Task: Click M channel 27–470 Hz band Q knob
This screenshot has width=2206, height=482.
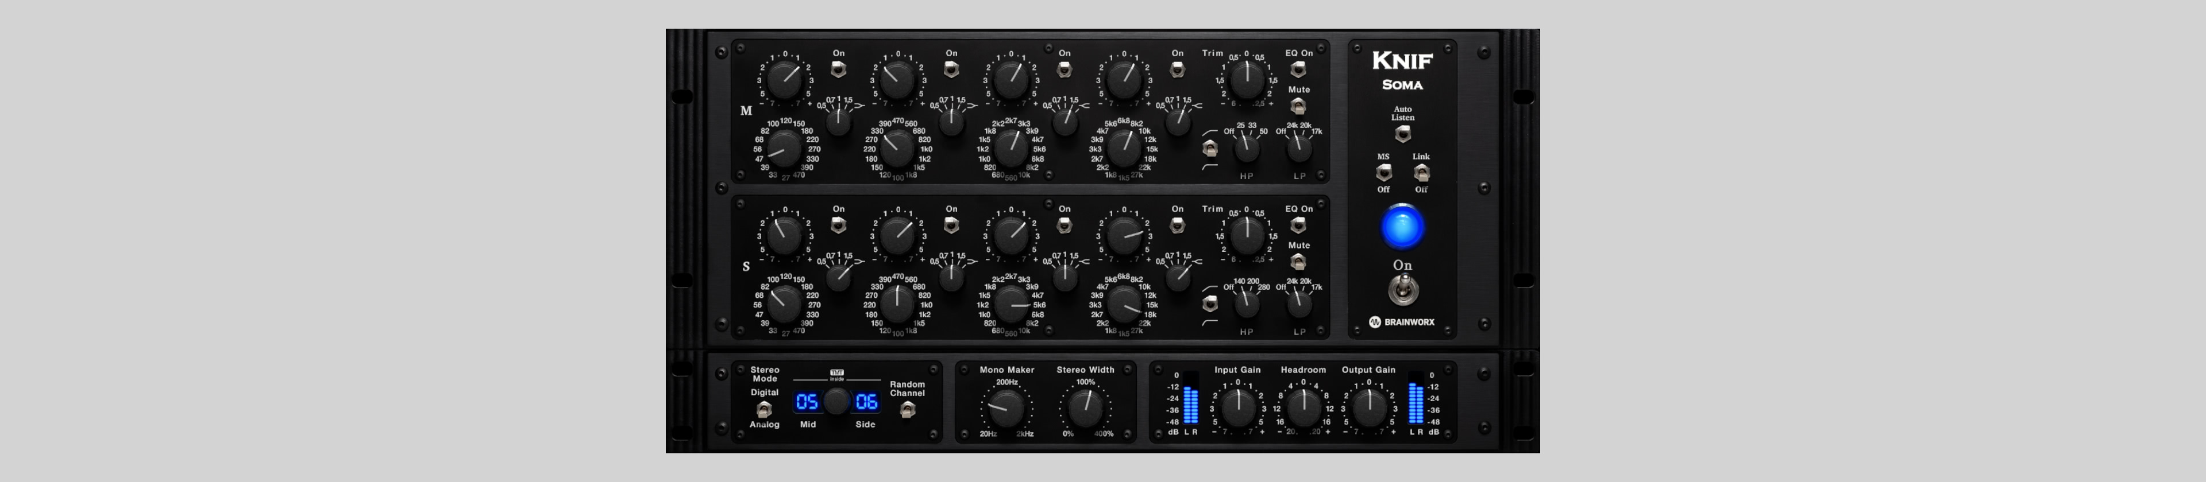Action: [838, 122]
